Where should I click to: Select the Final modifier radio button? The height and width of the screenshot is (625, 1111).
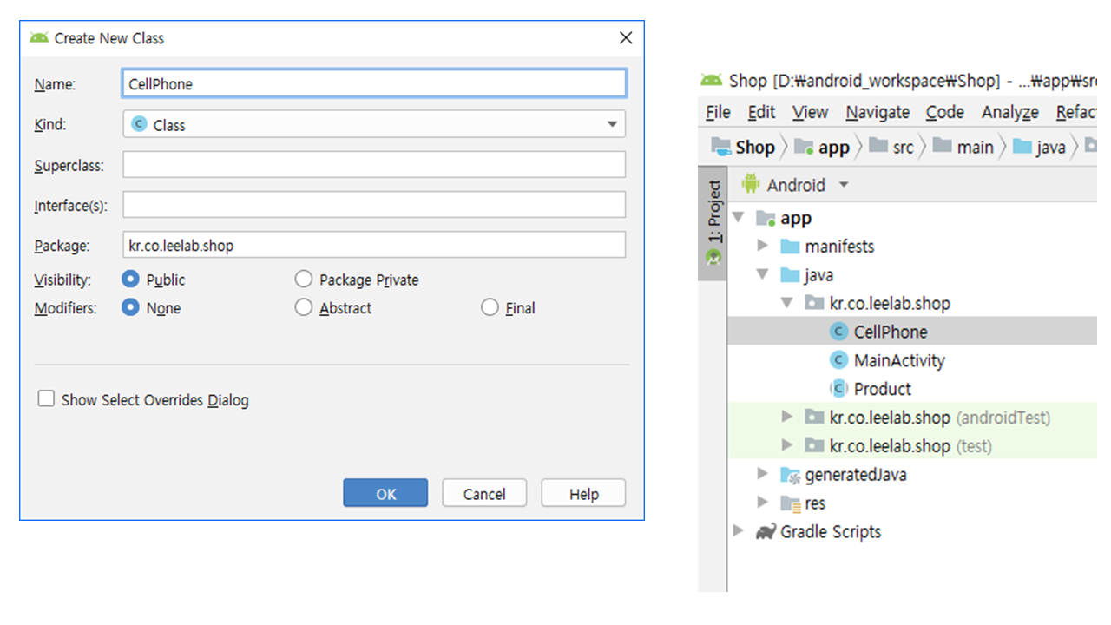[x=490, y=307]
